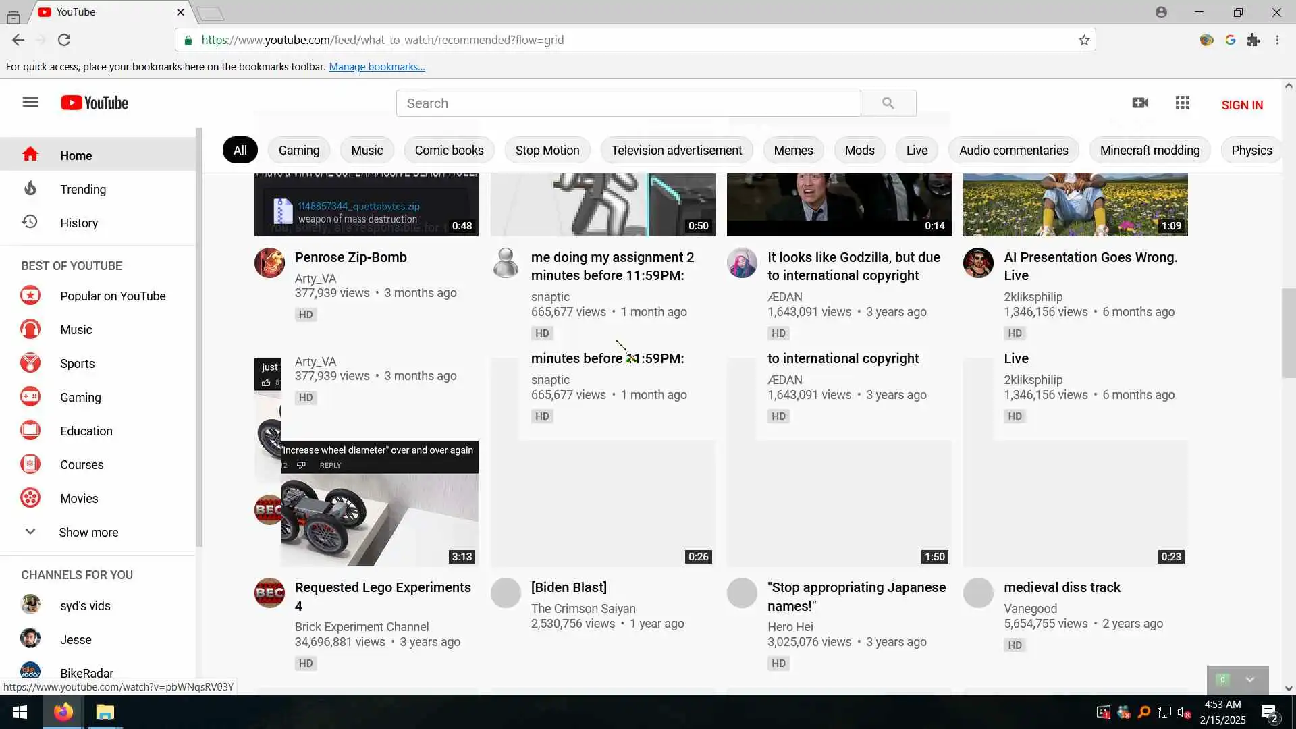Bookmark page with the star icon
This screenshot has height=729, width=1296.
[1083, 40]
